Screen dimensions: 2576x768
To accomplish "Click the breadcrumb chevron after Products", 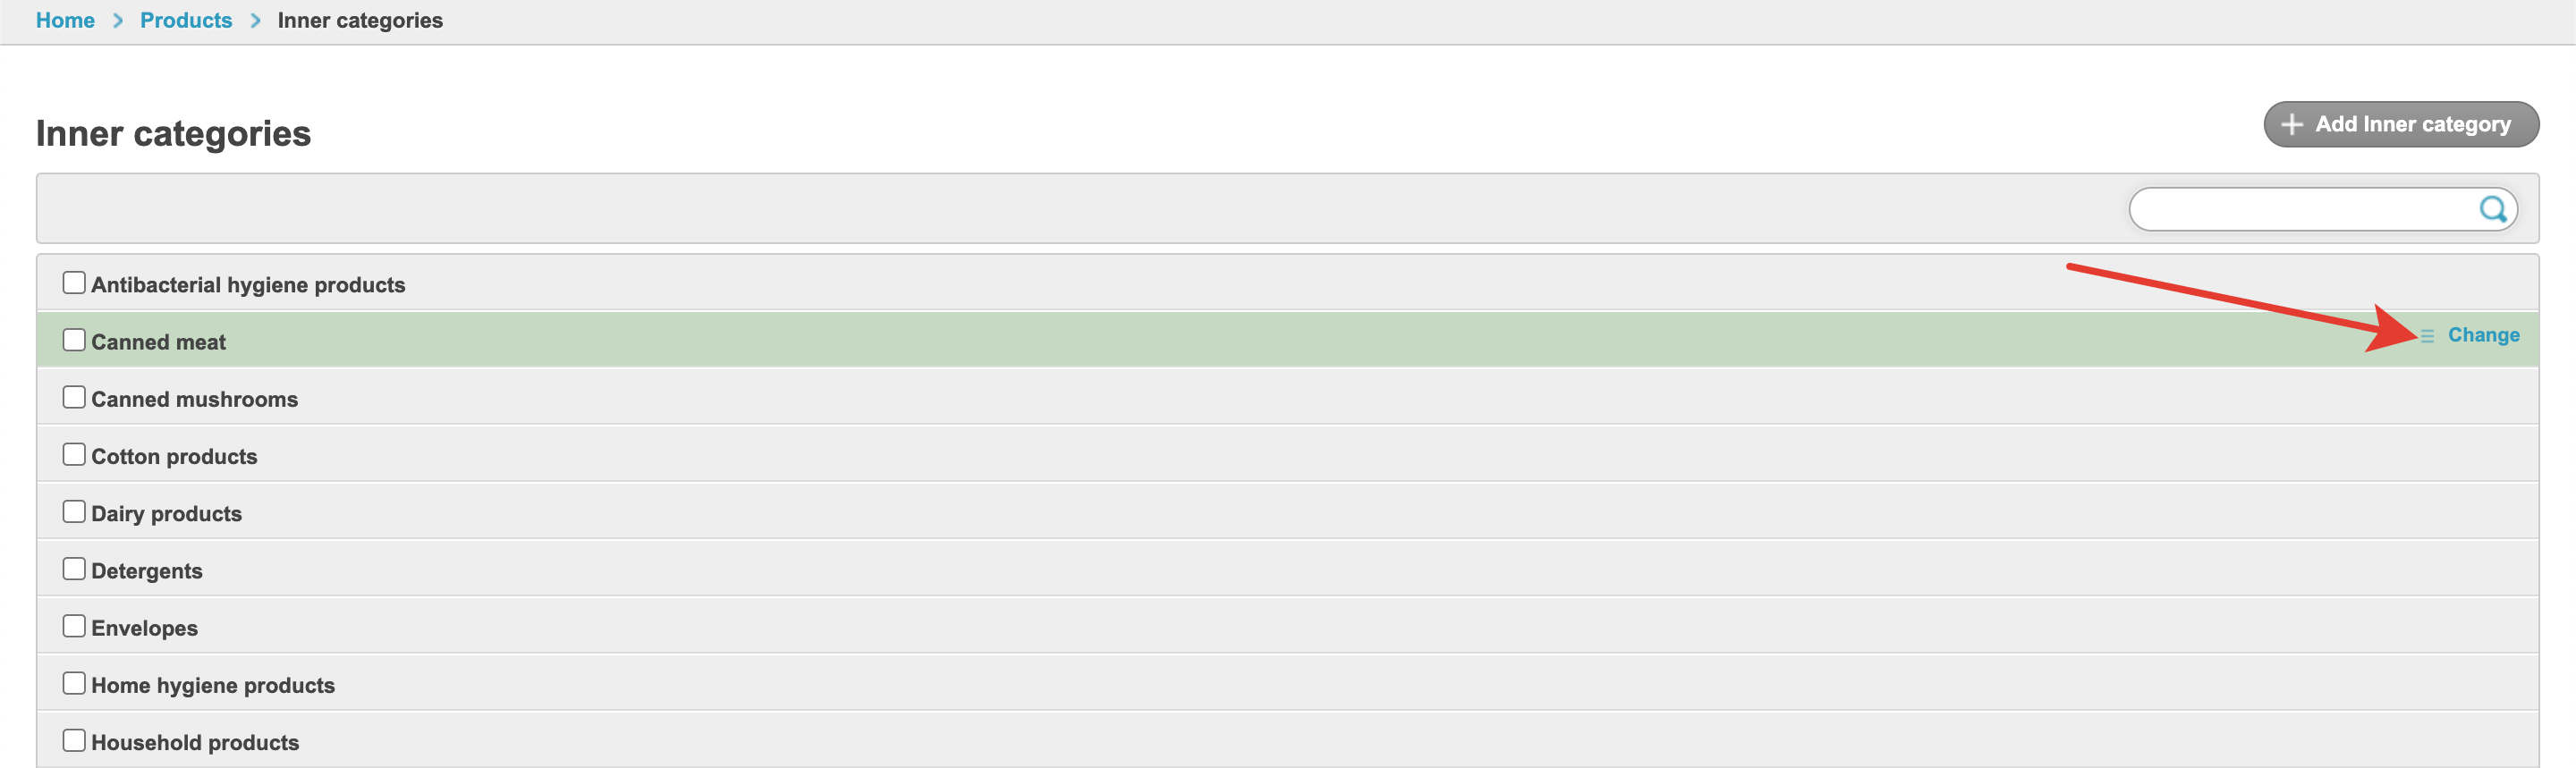I will 256,21.
